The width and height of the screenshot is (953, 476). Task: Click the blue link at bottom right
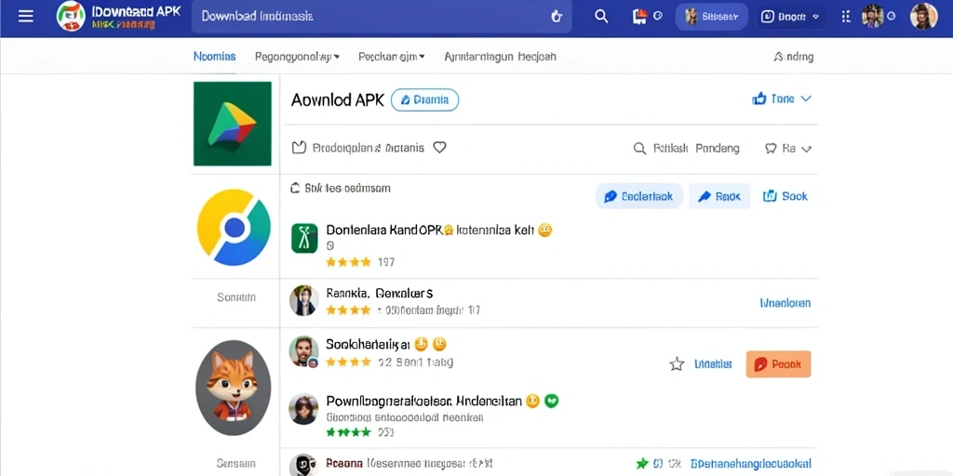pos(751,464)
